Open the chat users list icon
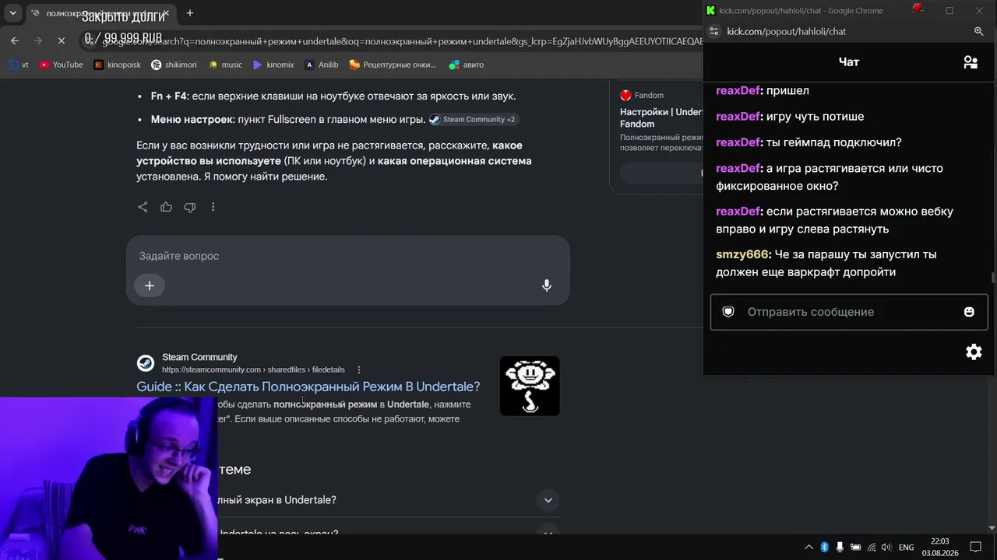The image size is (997, 560). pyautogui.click(x=971, y=62)
